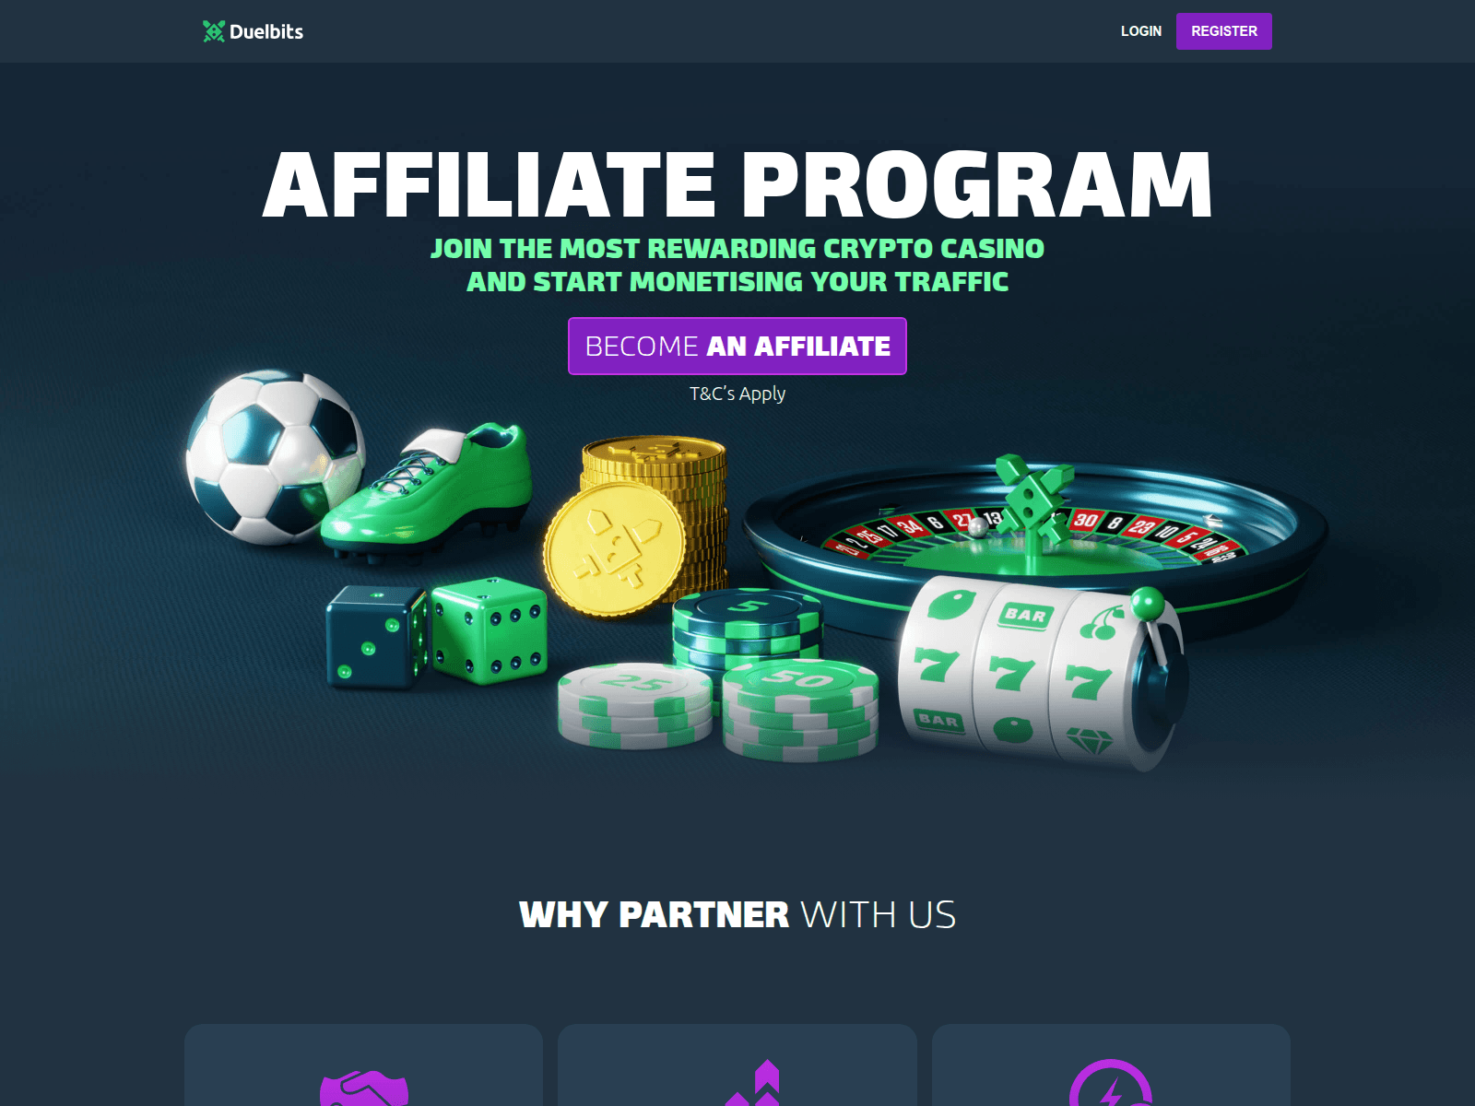
Task: Click the dark teal dice
Action: pyautogui.click(x=377, y=638)
